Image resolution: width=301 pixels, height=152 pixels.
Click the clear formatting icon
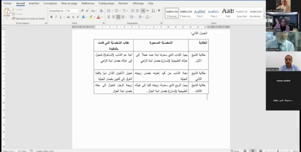click(101, 11)
